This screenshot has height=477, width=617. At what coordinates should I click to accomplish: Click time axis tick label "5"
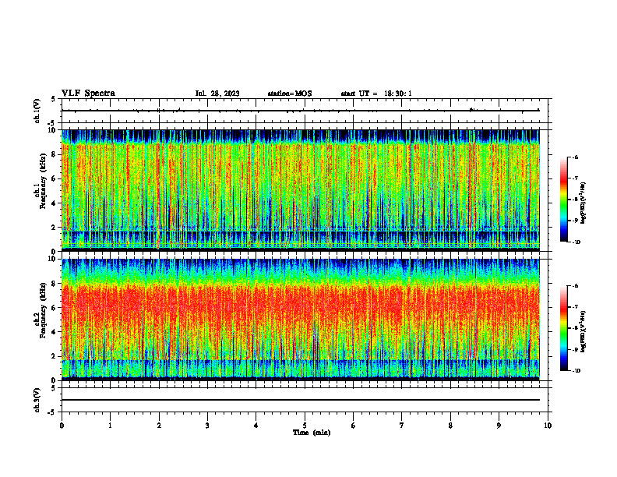pos(305,426)
